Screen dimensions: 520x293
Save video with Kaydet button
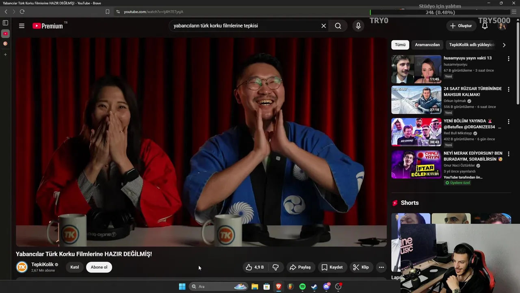pos(332,267)
